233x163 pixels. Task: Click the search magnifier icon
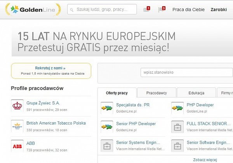coord(71,10)
